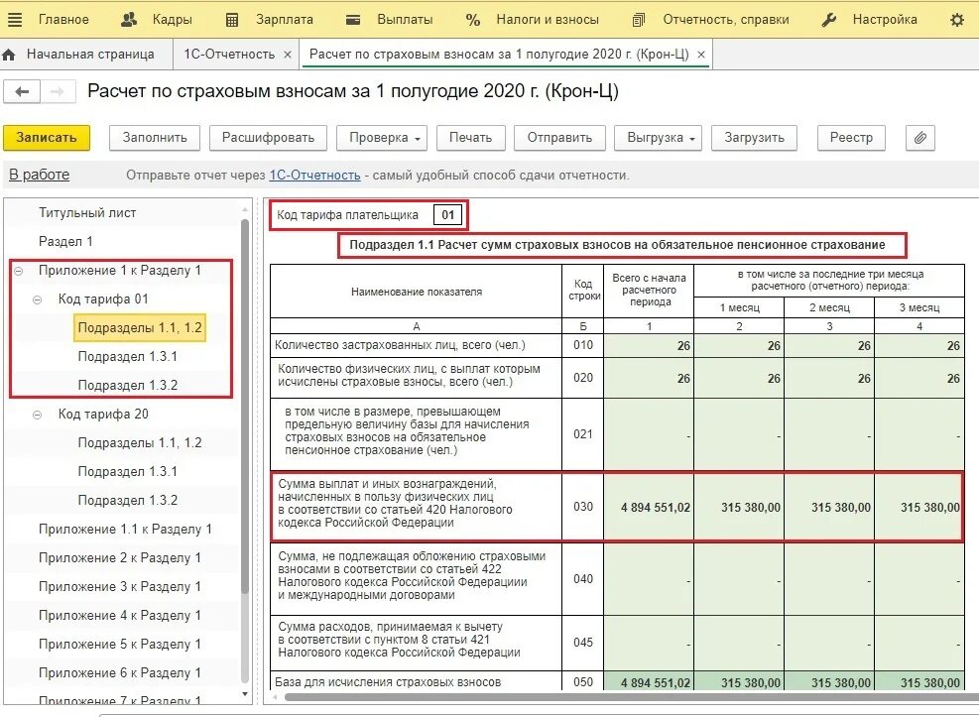979x717 pixels.
Task: Open the Выплаты menu
Action: pyautogui.click(x=405, y=20)
